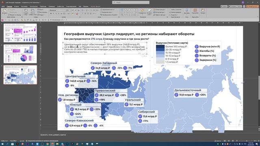Viewport: 260px width, 146px height.
Task: Toggle Bold formatting
Action: [x=51, y=13]
